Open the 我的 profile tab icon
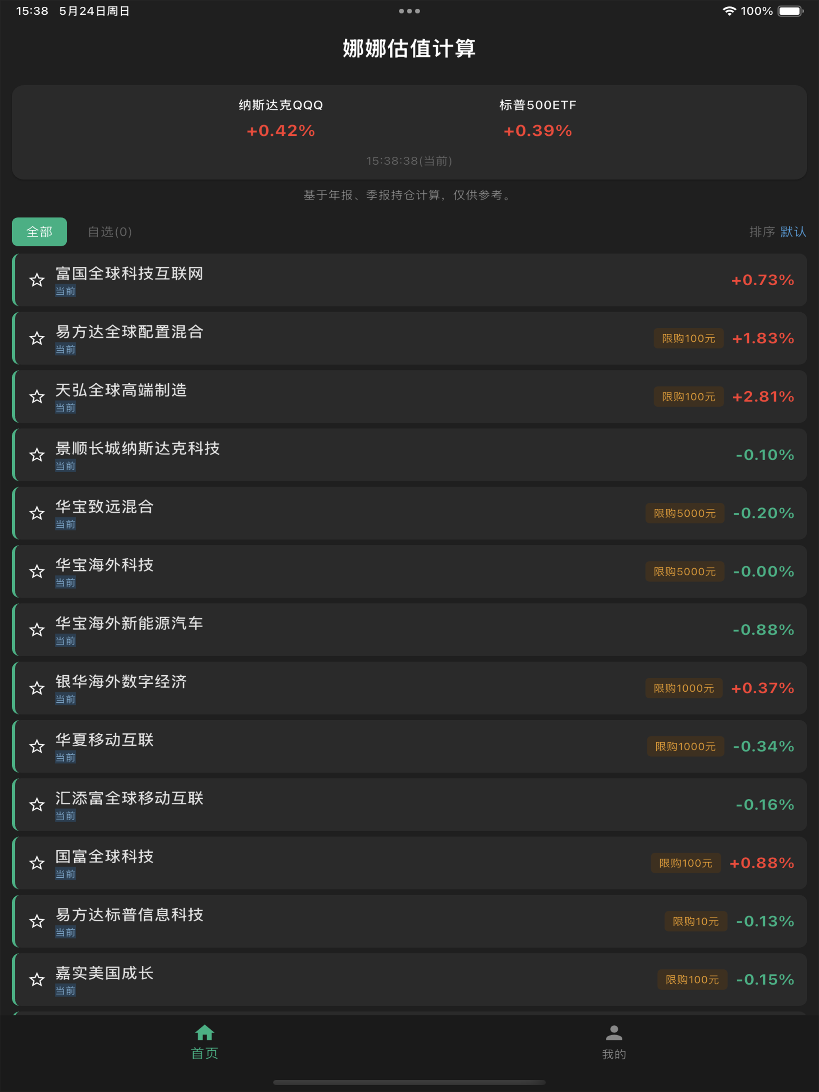 pos(614,1032)
